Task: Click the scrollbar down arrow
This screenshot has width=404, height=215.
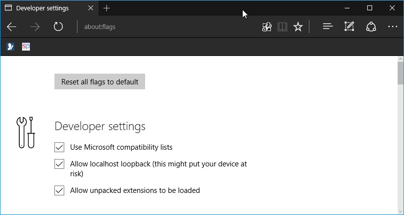Action: [x=400, y=212]
